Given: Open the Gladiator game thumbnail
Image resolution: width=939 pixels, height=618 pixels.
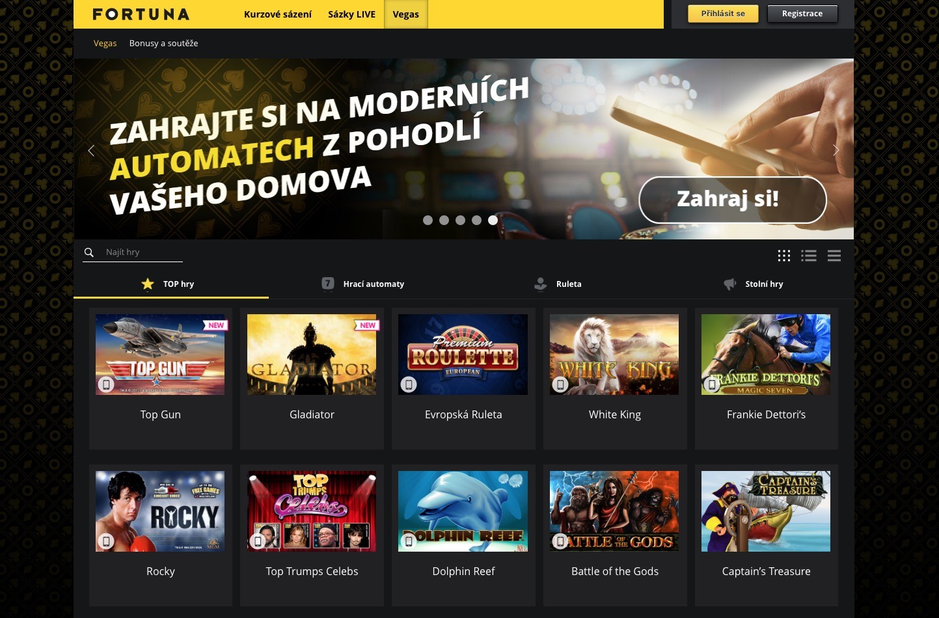Looking at the screenshot, I should point(312,355).
